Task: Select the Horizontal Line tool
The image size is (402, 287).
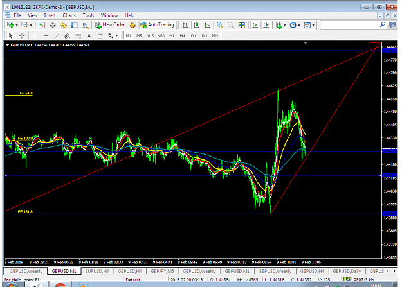Action: pos(46,35)
